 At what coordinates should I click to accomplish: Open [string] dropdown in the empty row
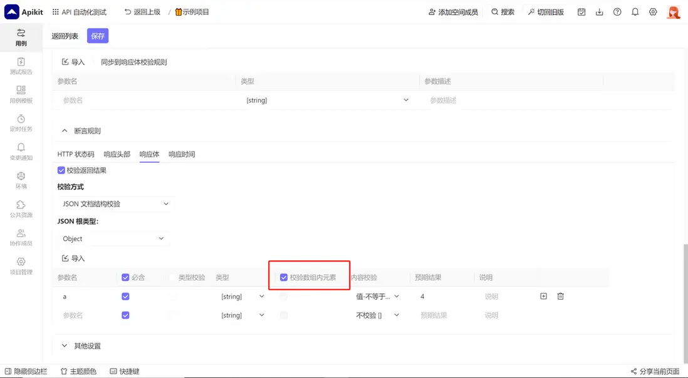pos(242,315)
